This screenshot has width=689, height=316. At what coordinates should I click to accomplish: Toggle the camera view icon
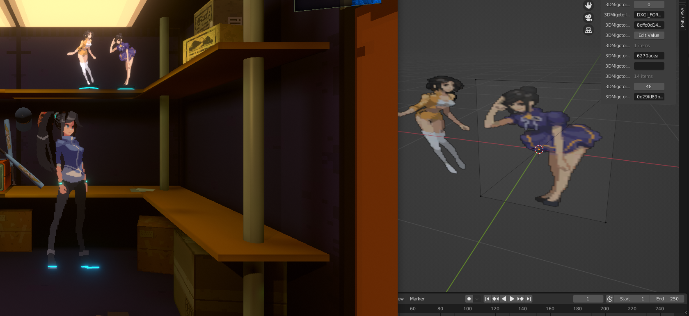pyautogui.click(x=588, y=18)
